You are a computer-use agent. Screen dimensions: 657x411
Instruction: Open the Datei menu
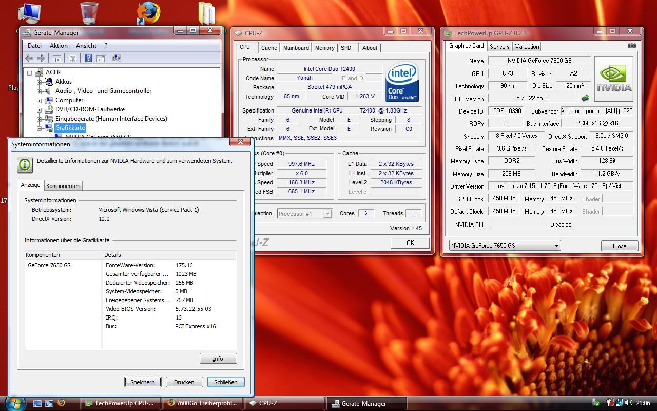point(34,46)
